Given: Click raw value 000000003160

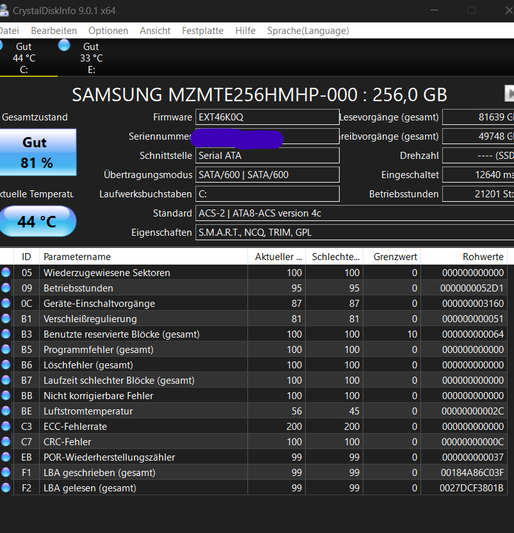Looking at the screenshot, I should 473,304.
